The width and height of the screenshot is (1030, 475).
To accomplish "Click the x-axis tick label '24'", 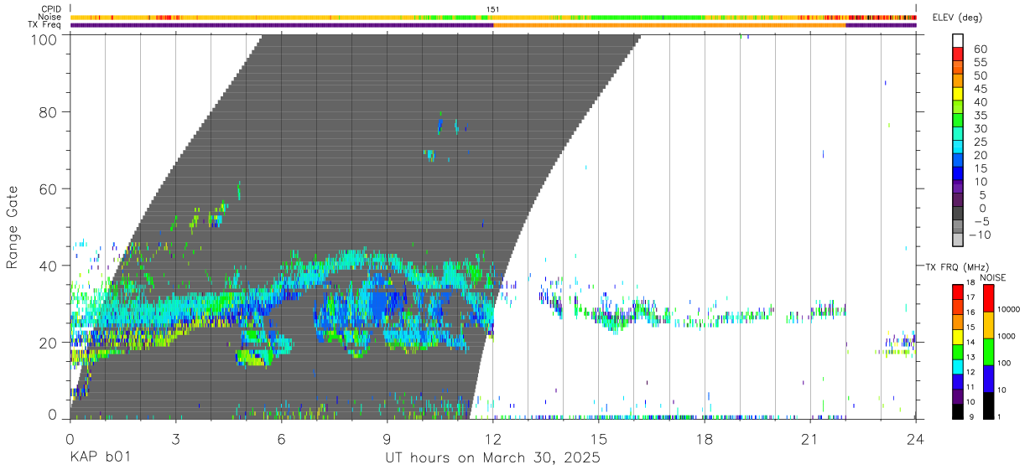I will pyautogui.click(x=915, y=439).
